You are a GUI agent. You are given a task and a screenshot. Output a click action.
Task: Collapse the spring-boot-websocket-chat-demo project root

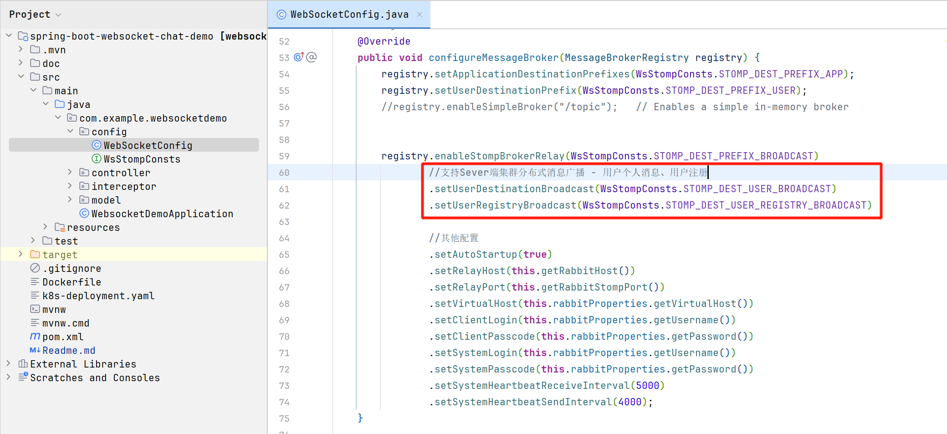9,35
